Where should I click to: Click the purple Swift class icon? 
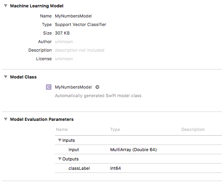49,87
